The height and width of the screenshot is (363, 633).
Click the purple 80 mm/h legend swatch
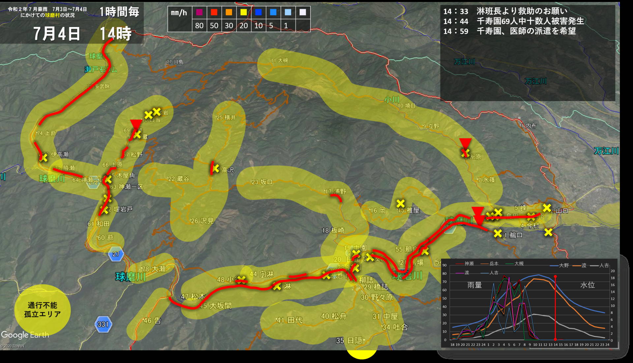(x=199, y=12)
